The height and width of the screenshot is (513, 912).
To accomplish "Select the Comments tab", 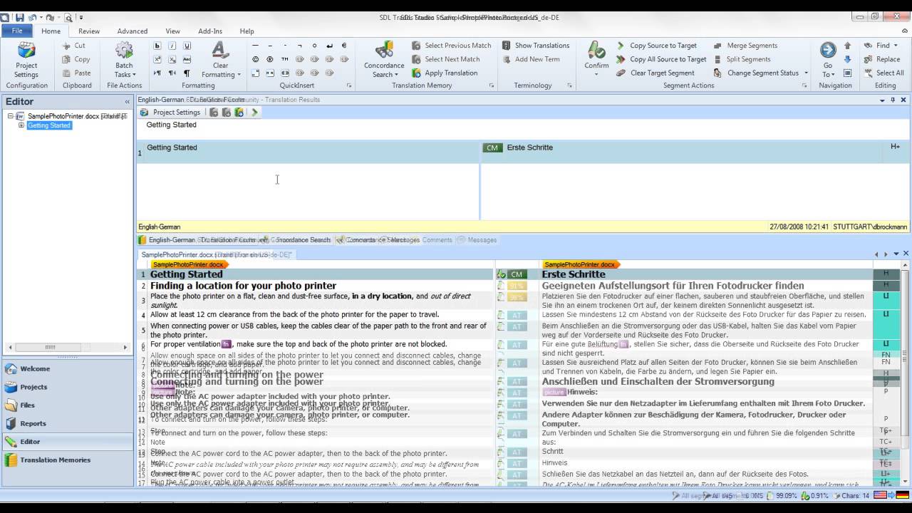I will (x=437, y=240).
